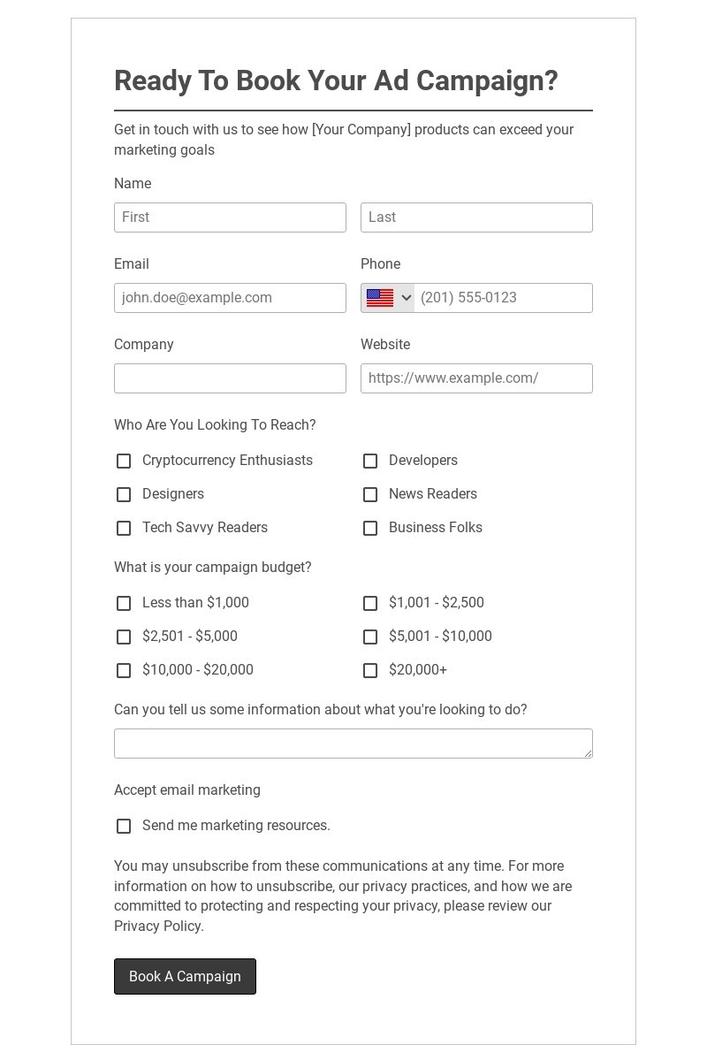Image resolution: width=707 pixels, height=1045 pixels.
Task: Select the Less than $1,000 budget
Action: (124, 603)
